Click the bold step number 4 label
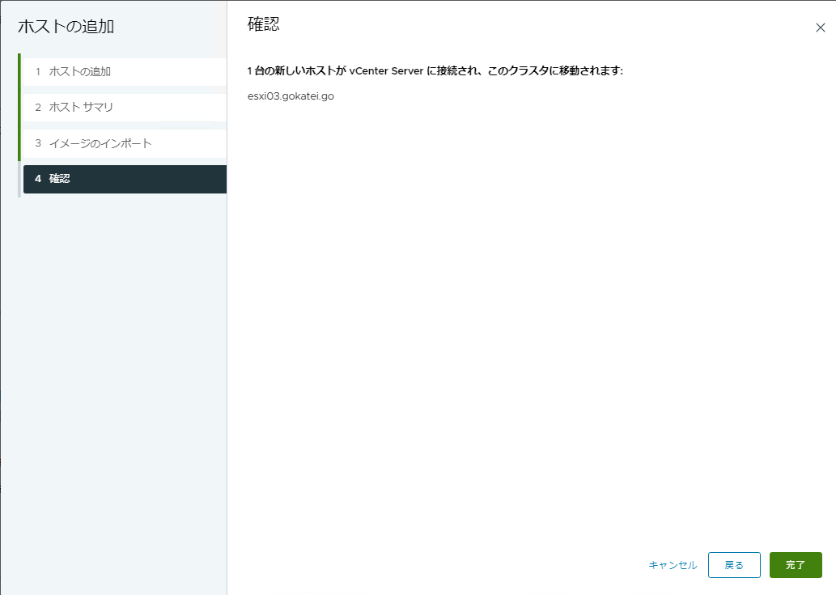836x595 pixels. point(37,179)
